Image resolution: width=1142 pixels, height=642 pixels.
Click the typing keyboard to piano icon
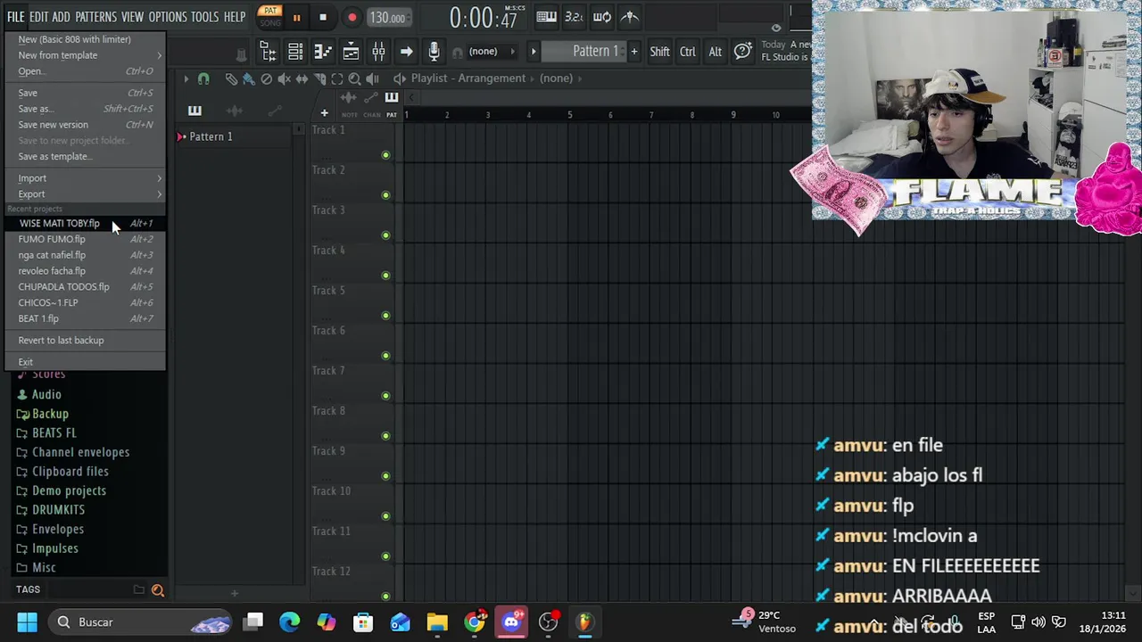[x=547, y=17]
